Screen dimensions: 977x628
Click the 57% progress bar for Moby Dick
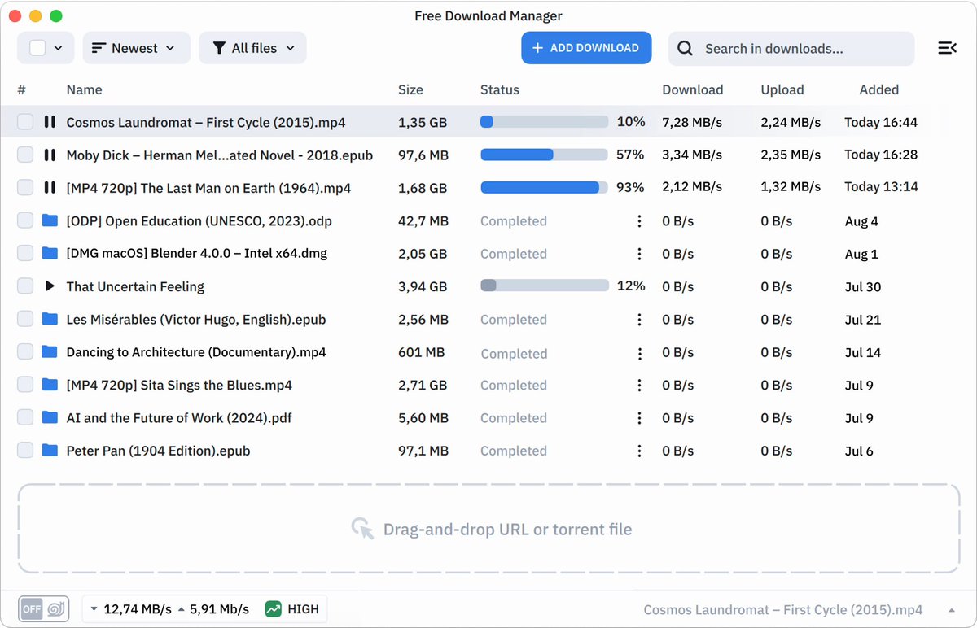tap(545, 155)
